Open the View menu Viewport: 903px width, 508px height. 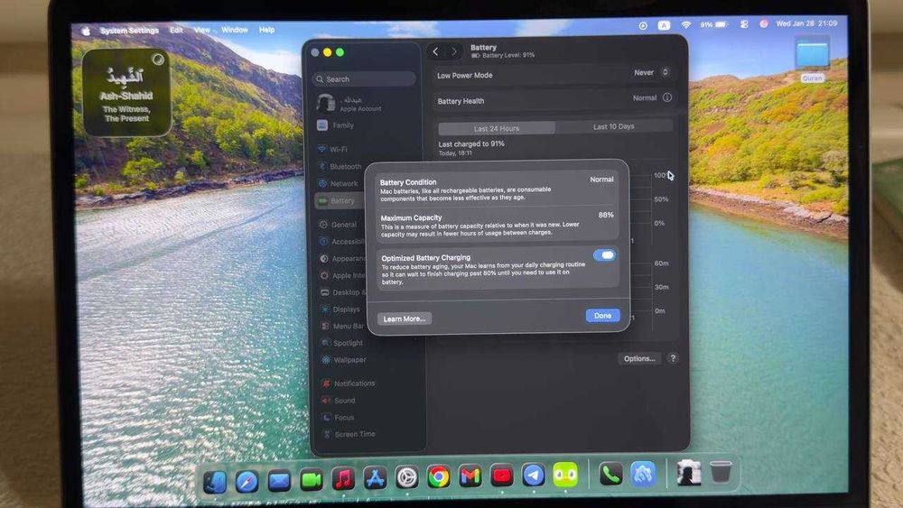(x=202, y=30)
